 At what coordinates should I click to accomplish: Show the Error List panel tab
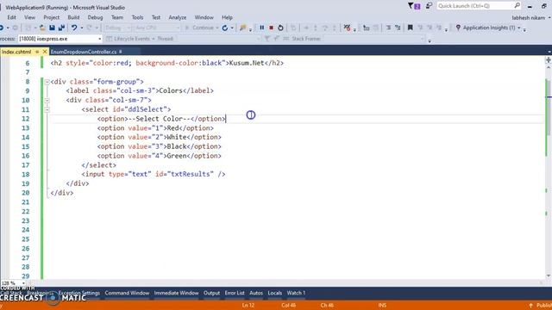235,293
